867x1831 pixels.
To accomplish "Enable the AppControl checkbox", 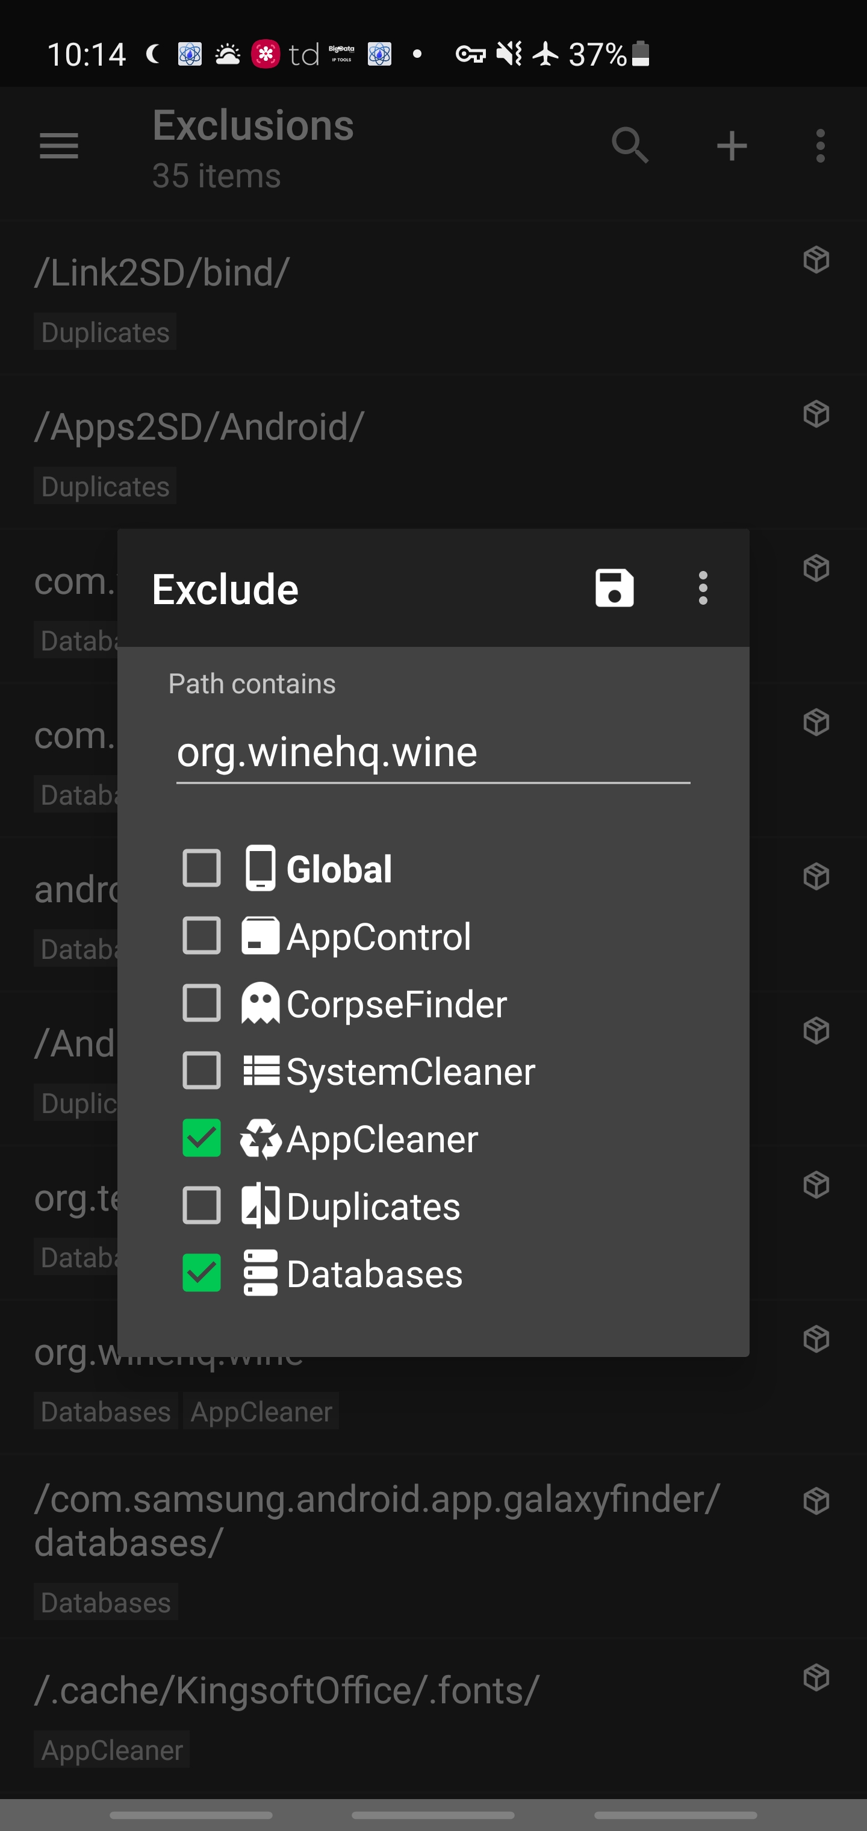I will click(202, 935).
